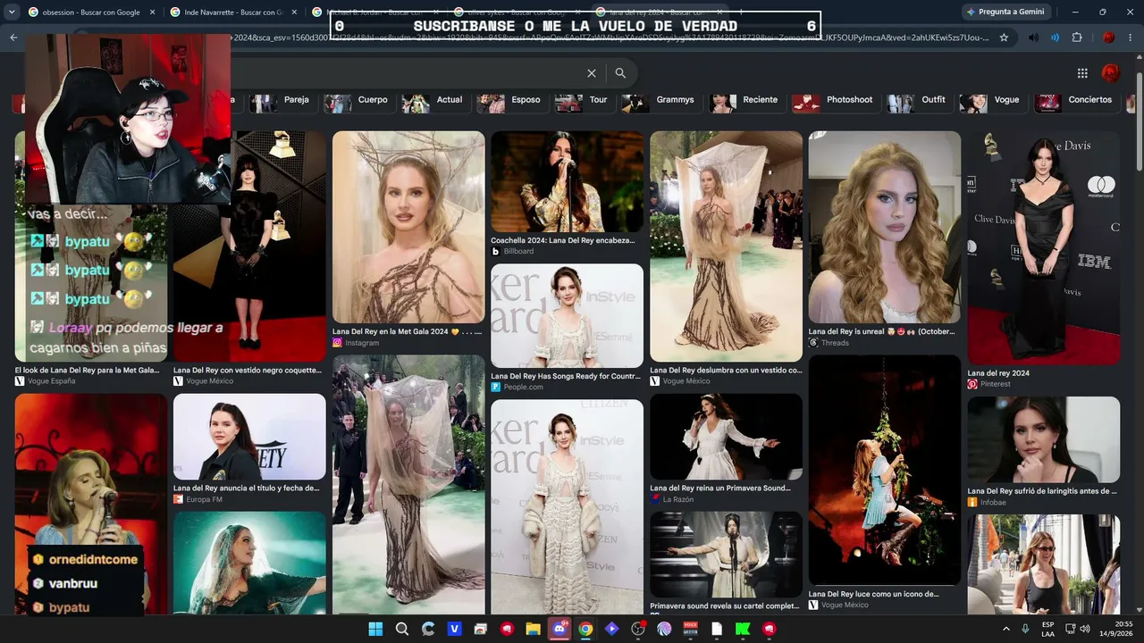Filter images by the Grammys chip
The image size is (1144, 643).
pyautogui.click(x=663, y=100)
